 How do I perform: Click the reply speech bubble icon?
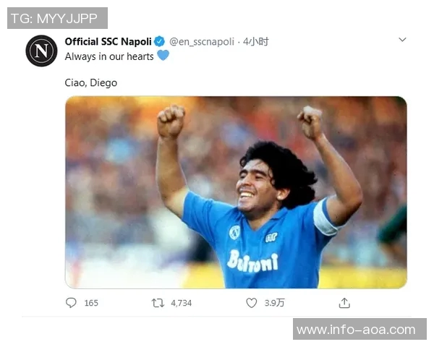click(x=71, y=303)
